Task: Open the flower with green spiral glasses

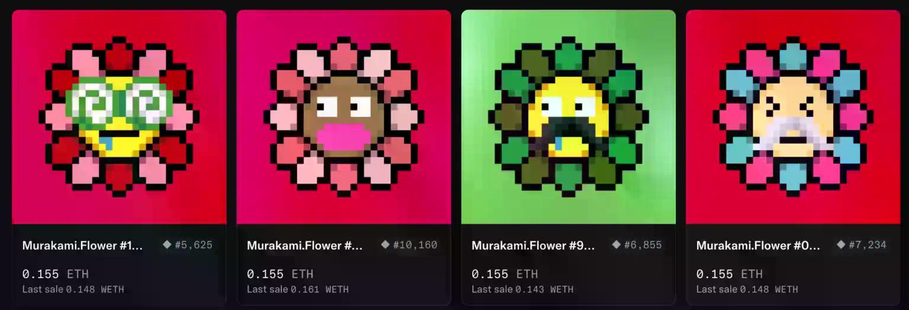Action: pos(119,117)
